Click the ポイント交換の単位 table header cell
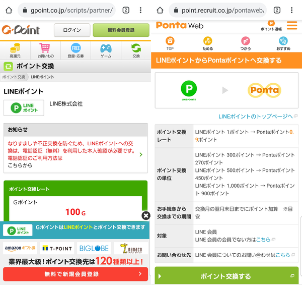302x286 pixels. point(174,174)
